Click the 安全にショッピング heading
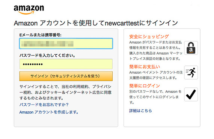214x139 pixels. tap(149, 36)
